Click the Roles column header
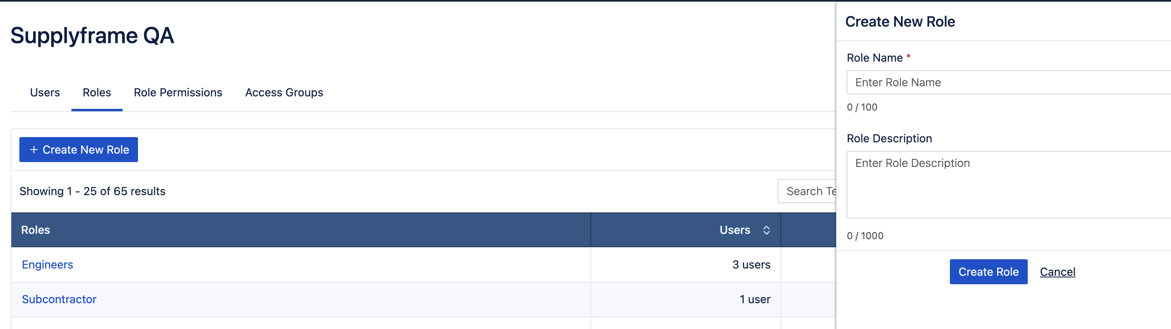The height and width of the screenshot is (329, 1171). click(36, 230)
